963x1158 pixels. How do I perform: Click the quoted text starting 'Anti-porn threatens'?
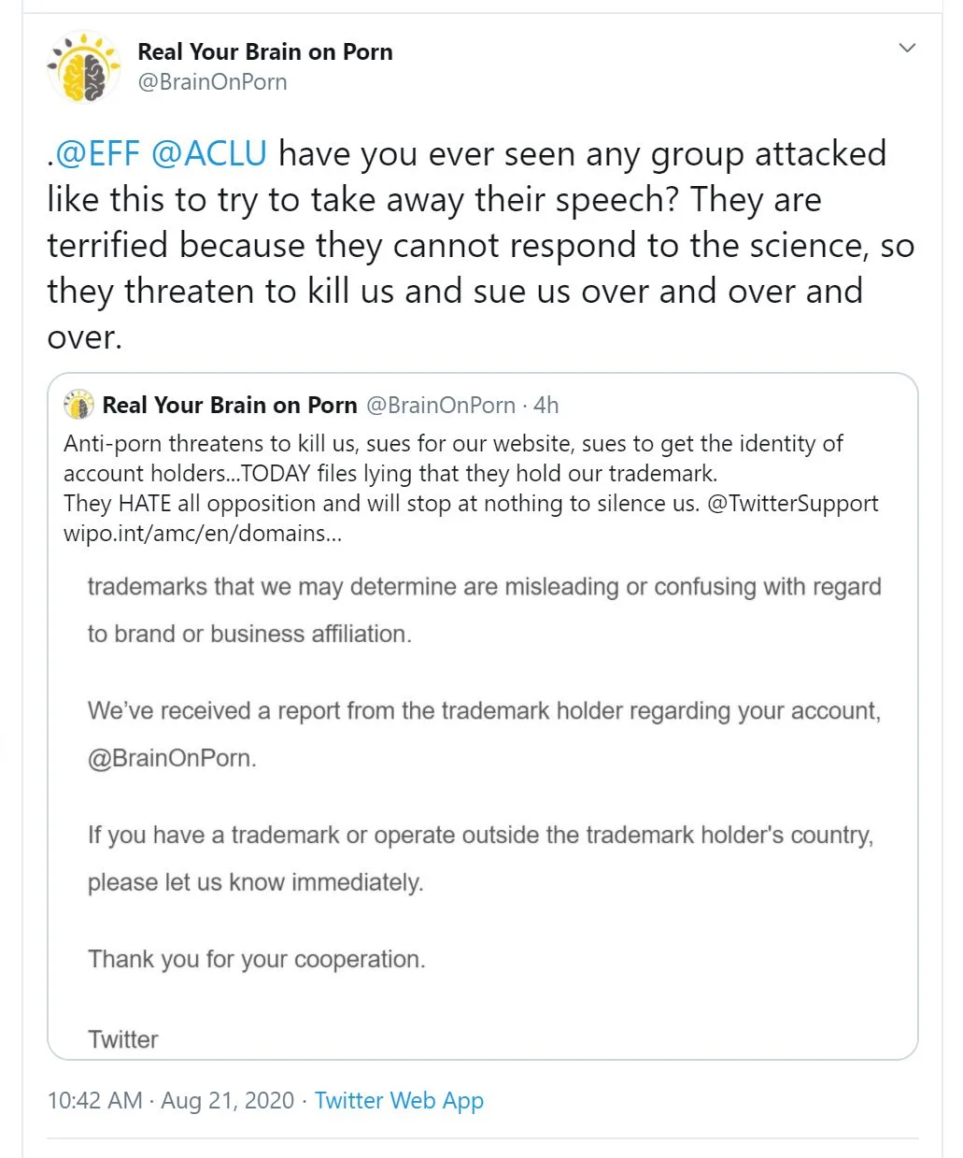pyautogui.click(x=453, y=443)
